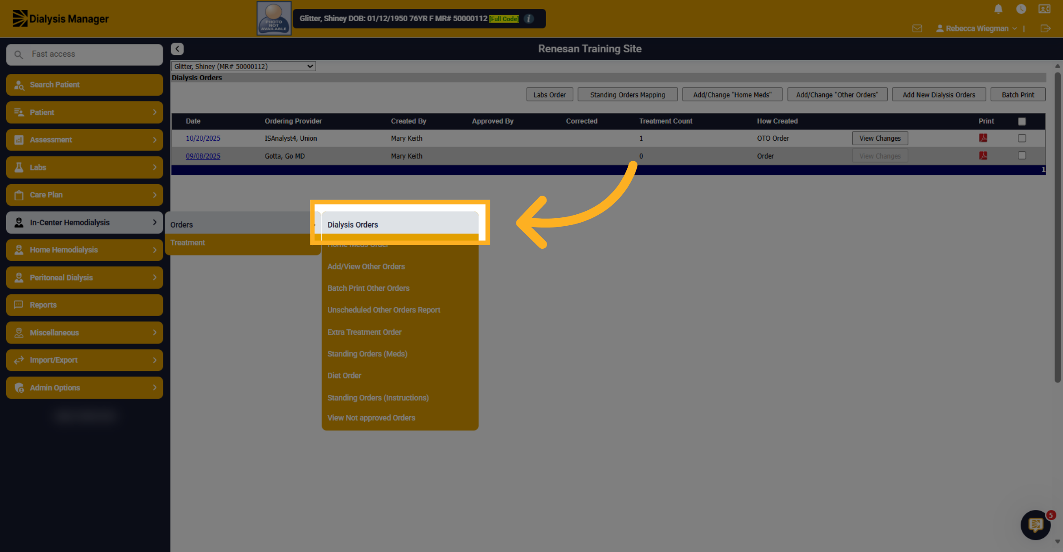The height and width of the screenshot is (552, 1063).
Task: Click the Reports icon
Action: (x=19, y=305)
